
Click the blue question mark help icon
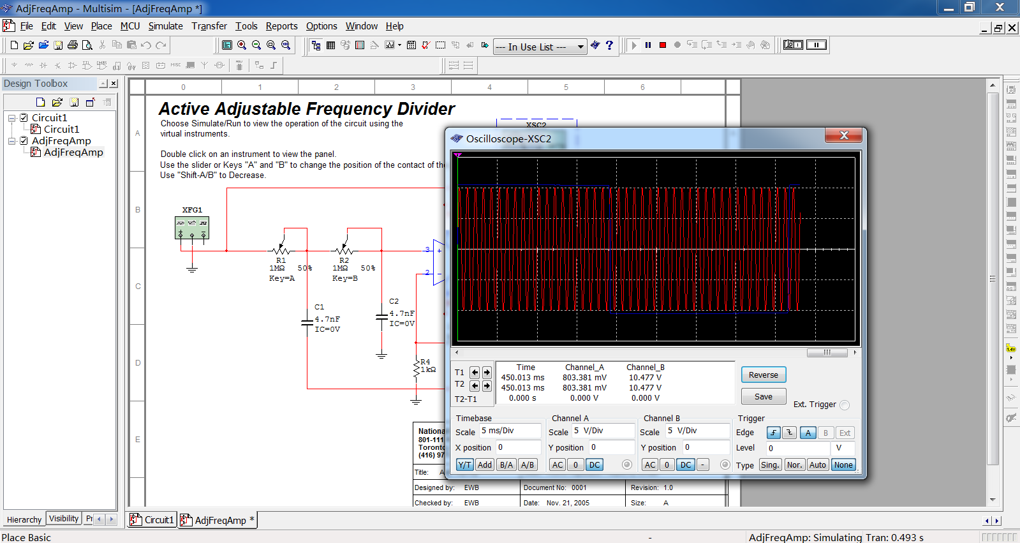pos(609,45)
